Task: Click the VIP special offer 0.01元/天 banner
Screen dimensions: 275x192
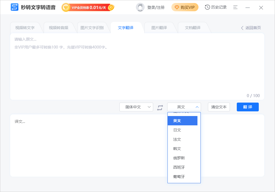Action: click(88, 7)
